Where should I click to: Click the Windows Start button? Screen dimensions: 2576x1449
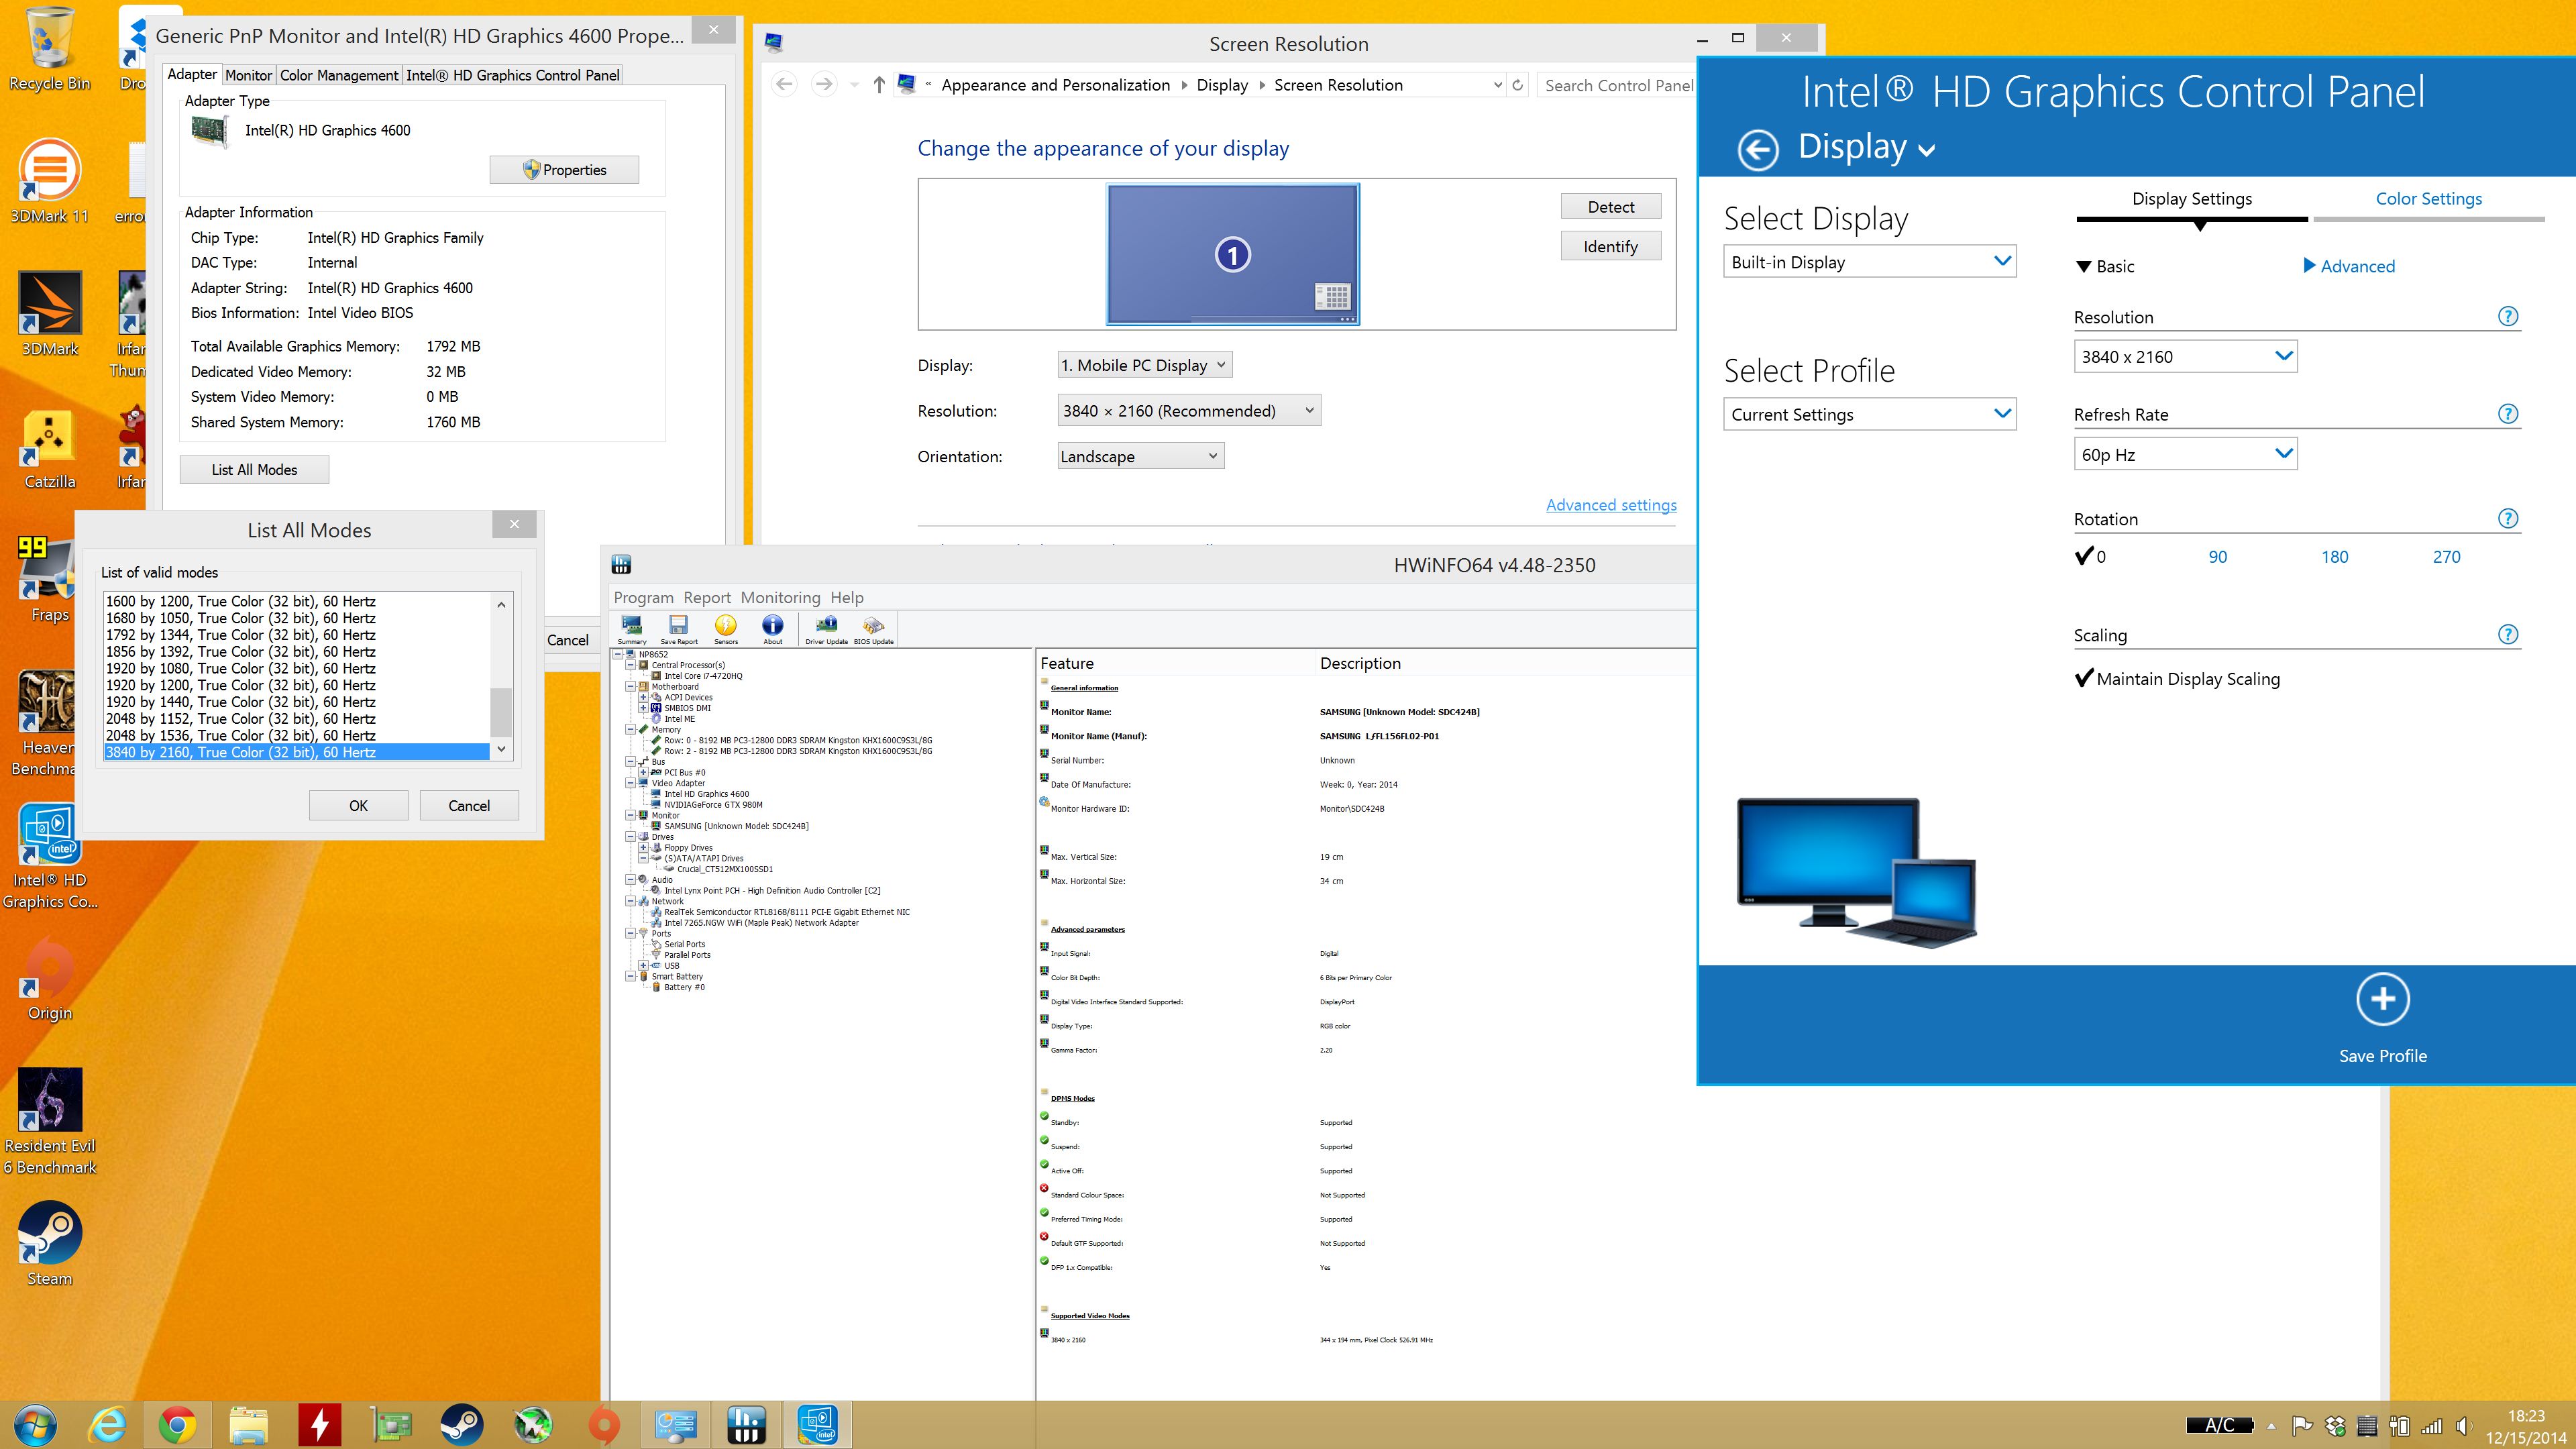click(x=36, y=1424)
